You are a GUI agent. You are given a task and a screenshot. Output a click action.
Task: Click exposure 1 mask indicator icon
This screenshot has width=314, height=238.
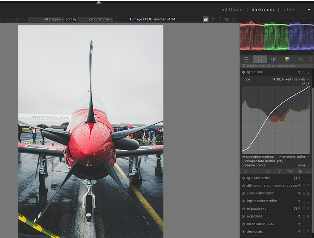pyautogui.click(x=295, y=209)
